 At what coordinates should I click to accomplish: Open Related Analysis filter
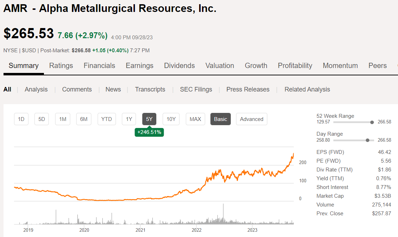pos(307,89)
